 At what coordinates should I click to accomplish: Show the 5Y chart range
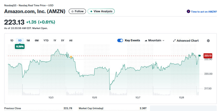[x=63, y=41]
